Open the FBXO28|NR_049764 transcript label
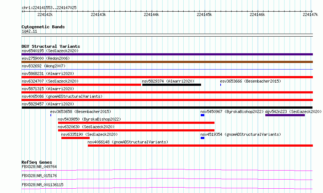The height and width of the screenshot is (193, 323). click(x=39, y=167)
